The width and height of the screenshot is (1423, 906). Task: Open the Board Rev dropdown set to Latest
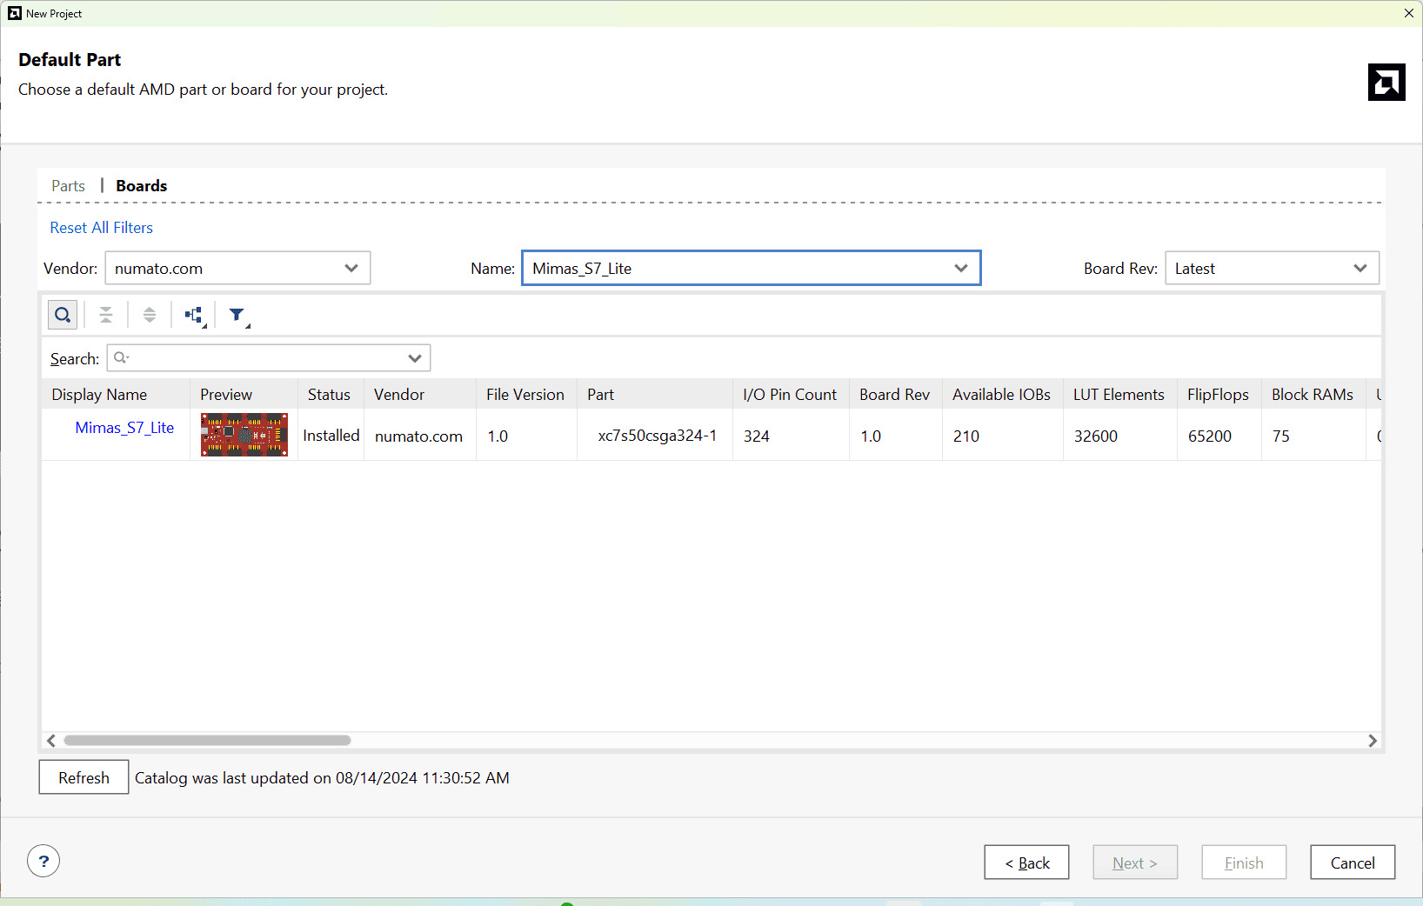(1272, 269)
